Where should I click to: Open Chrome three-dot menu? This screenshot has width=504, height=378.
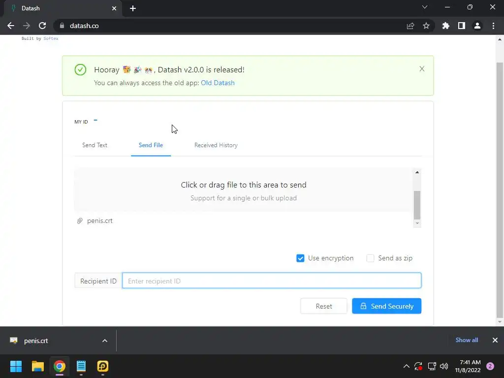pyautogui.click(x=493, y=26)
